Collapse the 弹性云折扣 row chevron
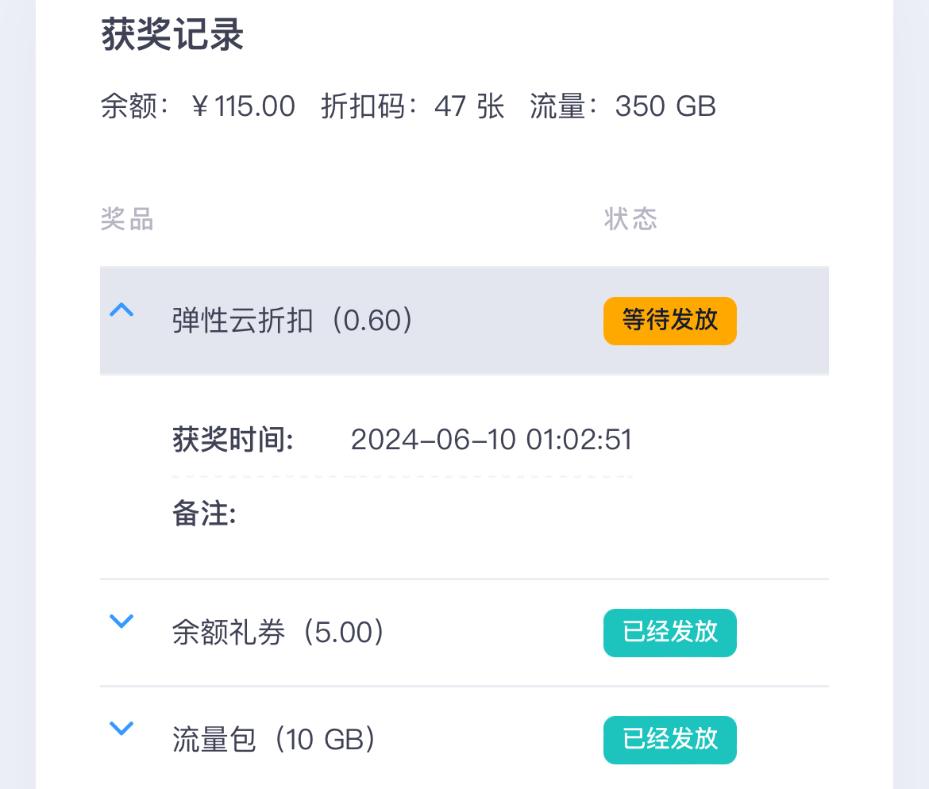Image resolution: width=929 pixels, height=789 pixels. point(121,311)
